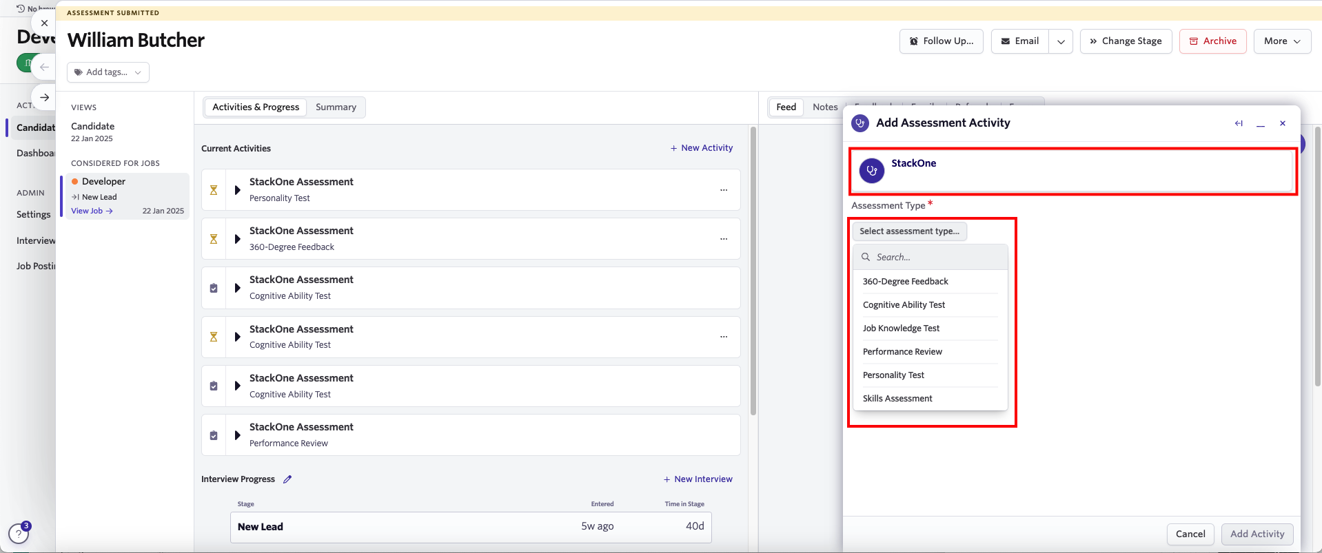Switch to the Summary tab

click(336, 107)
